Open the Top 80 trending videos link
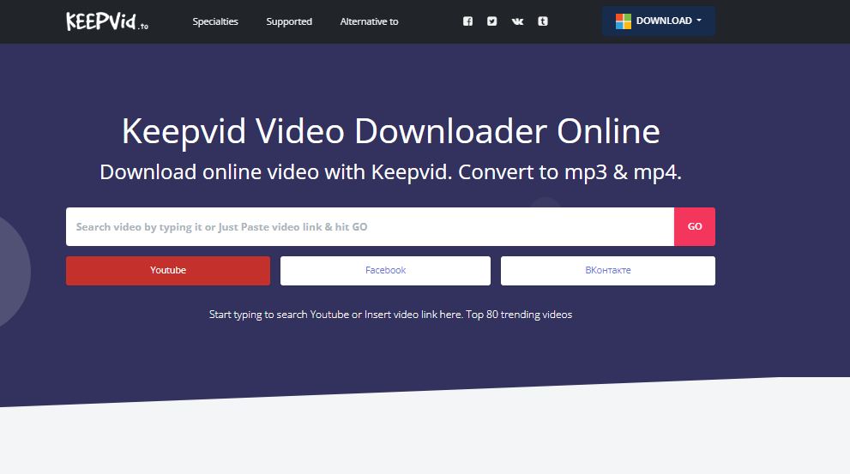The image size is (850, 474). coord(519,315)
